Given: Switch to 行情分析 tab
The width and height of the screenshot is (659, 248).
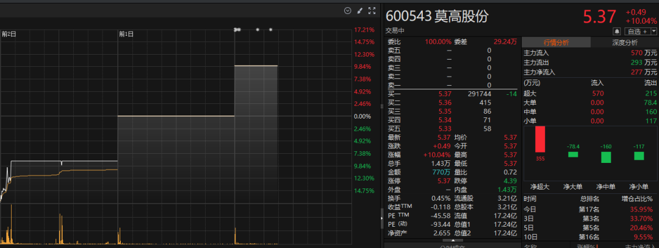Looking at the screenshot, I should point(556,43).
